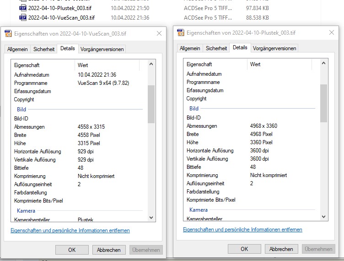
Task: Click the scrollbar thumb in VueScan details list
Action: 151,104
